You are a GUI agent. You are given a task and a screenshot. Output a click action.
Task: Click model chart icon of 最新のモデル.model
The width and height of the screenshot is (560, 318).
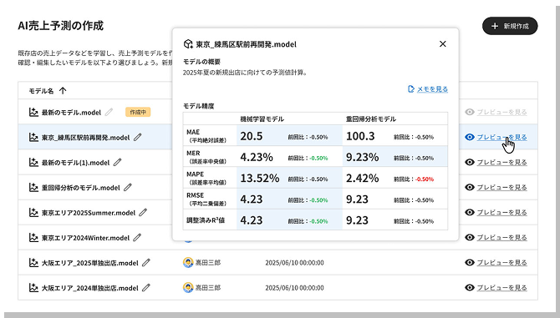33,112
